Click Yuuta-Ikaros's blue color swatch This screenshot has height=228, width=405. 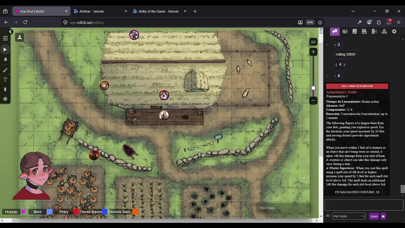(104, 212)
